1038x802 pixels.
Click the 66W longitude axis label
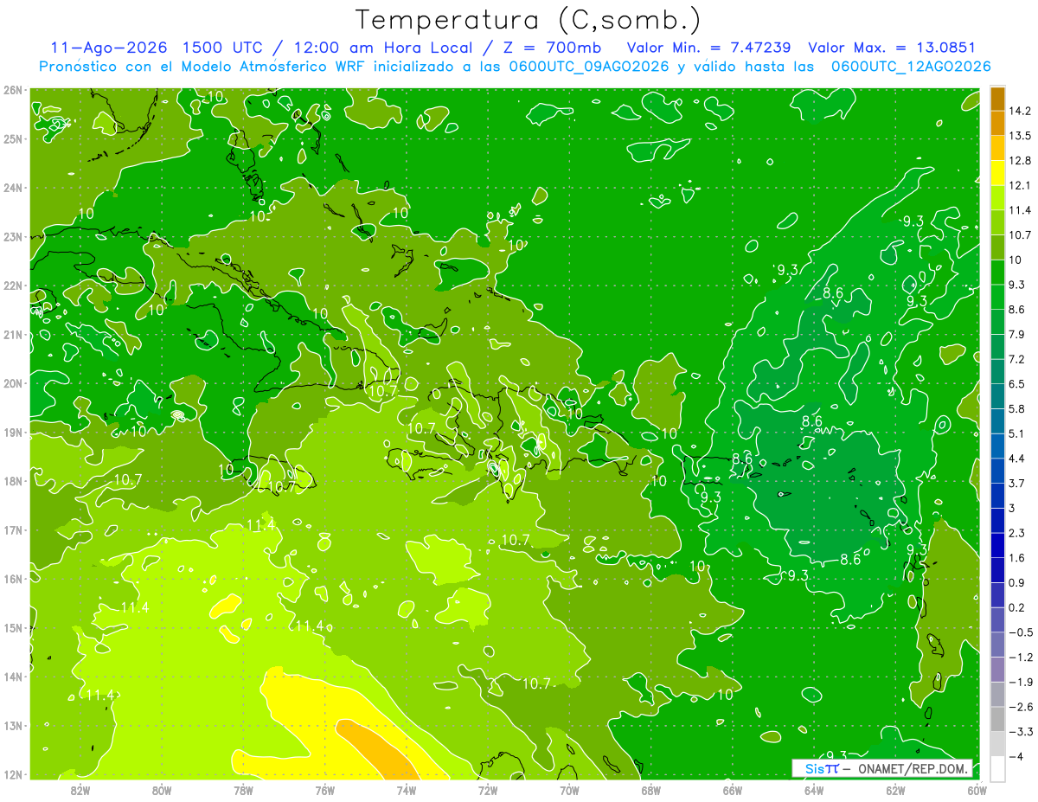733,790
